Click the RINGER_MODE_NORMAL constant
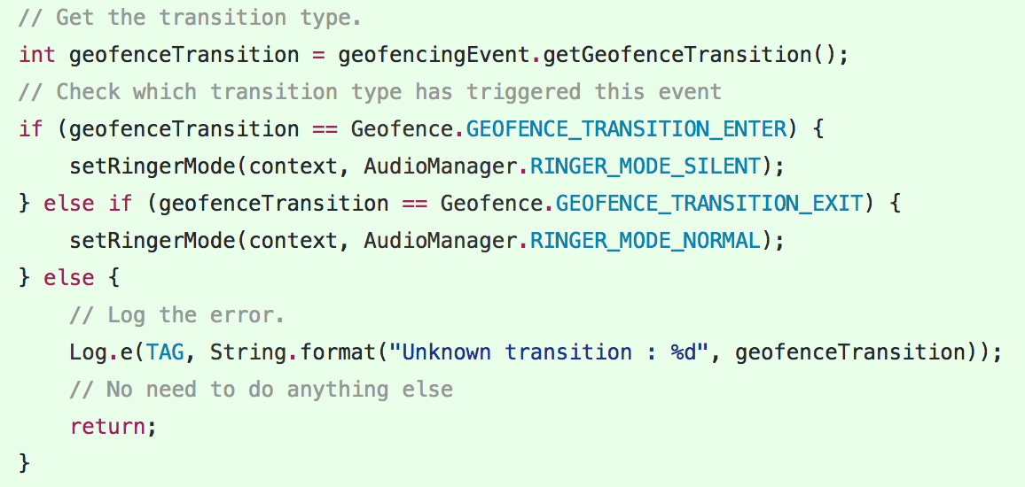The width and height of the screenshot is (1025, 487). [x=646, y=240]
